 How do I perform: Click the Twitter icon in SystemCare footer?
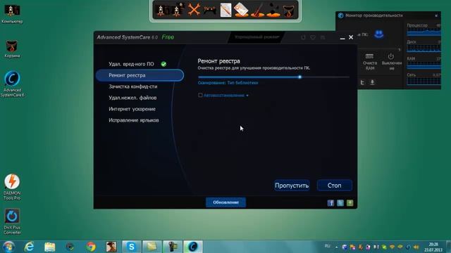click(x=340, y=203)
